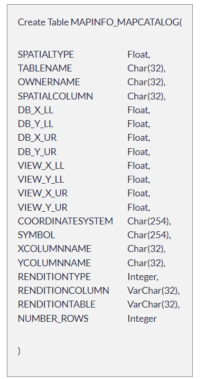
Task: Click the XCOLUMNNAME column name
Action: [54, 249]
